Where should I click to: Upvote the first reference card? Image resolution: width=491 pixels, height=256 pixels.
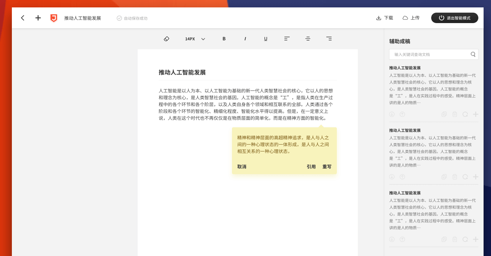click(x=402, y=114)
